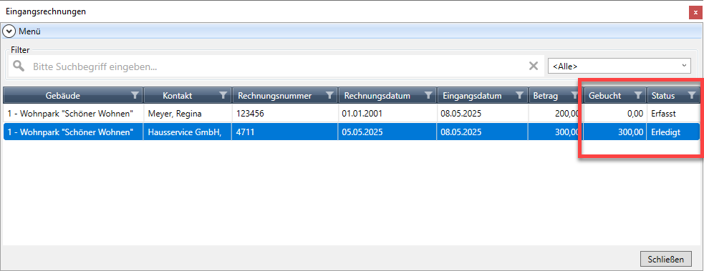The width and height of the screenshot is (704, 271).
Task: Click the Erfasst status cell
Action: [x=673, y=114]
